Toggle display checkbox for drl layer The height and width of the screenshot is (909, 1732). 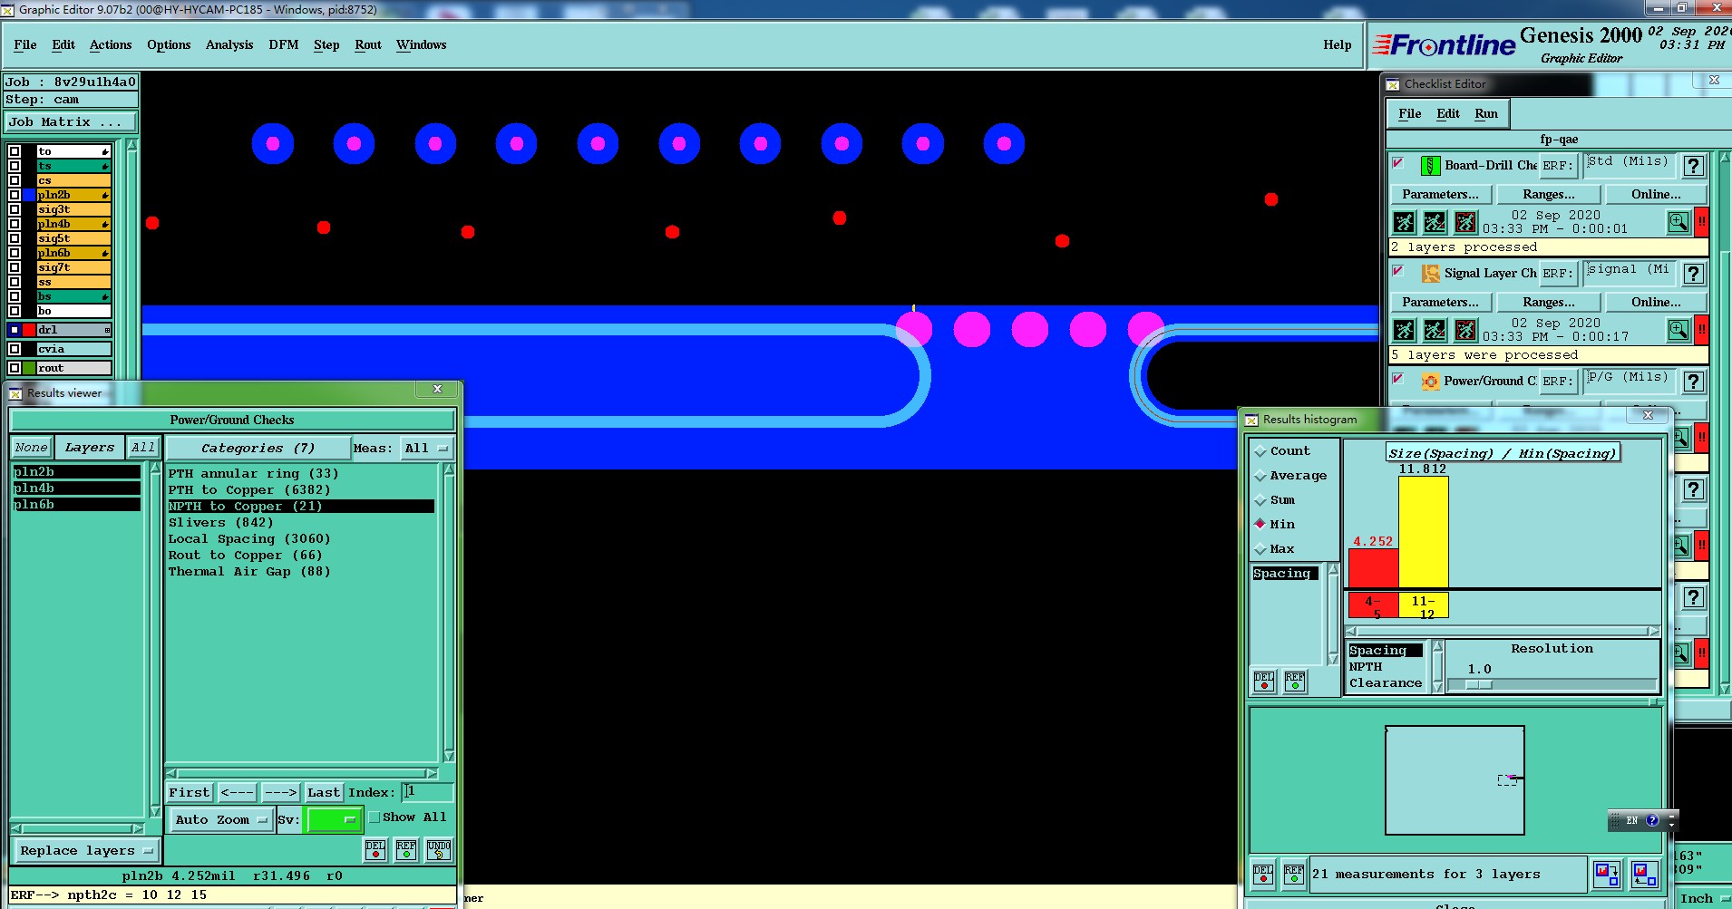click(15, 330)
